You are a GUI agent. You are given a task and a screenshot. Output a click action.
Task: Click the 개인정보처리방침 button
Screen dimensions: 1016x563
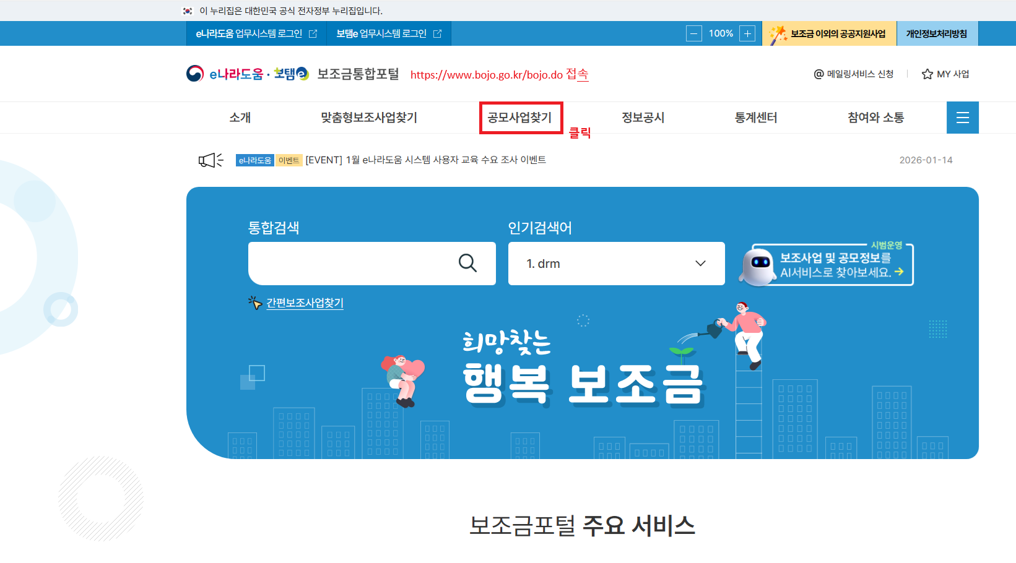tap(936, 34)
